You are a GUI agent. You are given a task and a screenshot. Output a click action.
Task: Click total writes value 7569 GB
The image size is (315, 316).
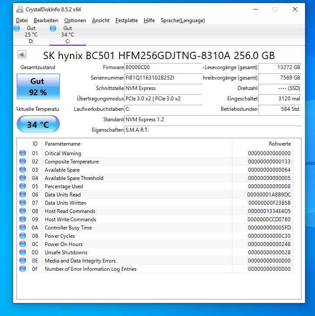tap(279, 78)
